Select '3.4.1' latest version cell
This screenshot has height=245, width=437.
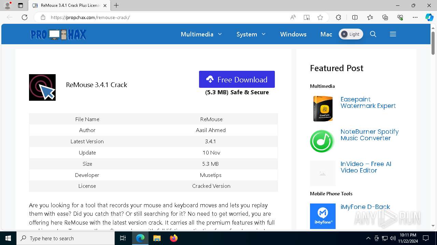click(x=211, y=141)
